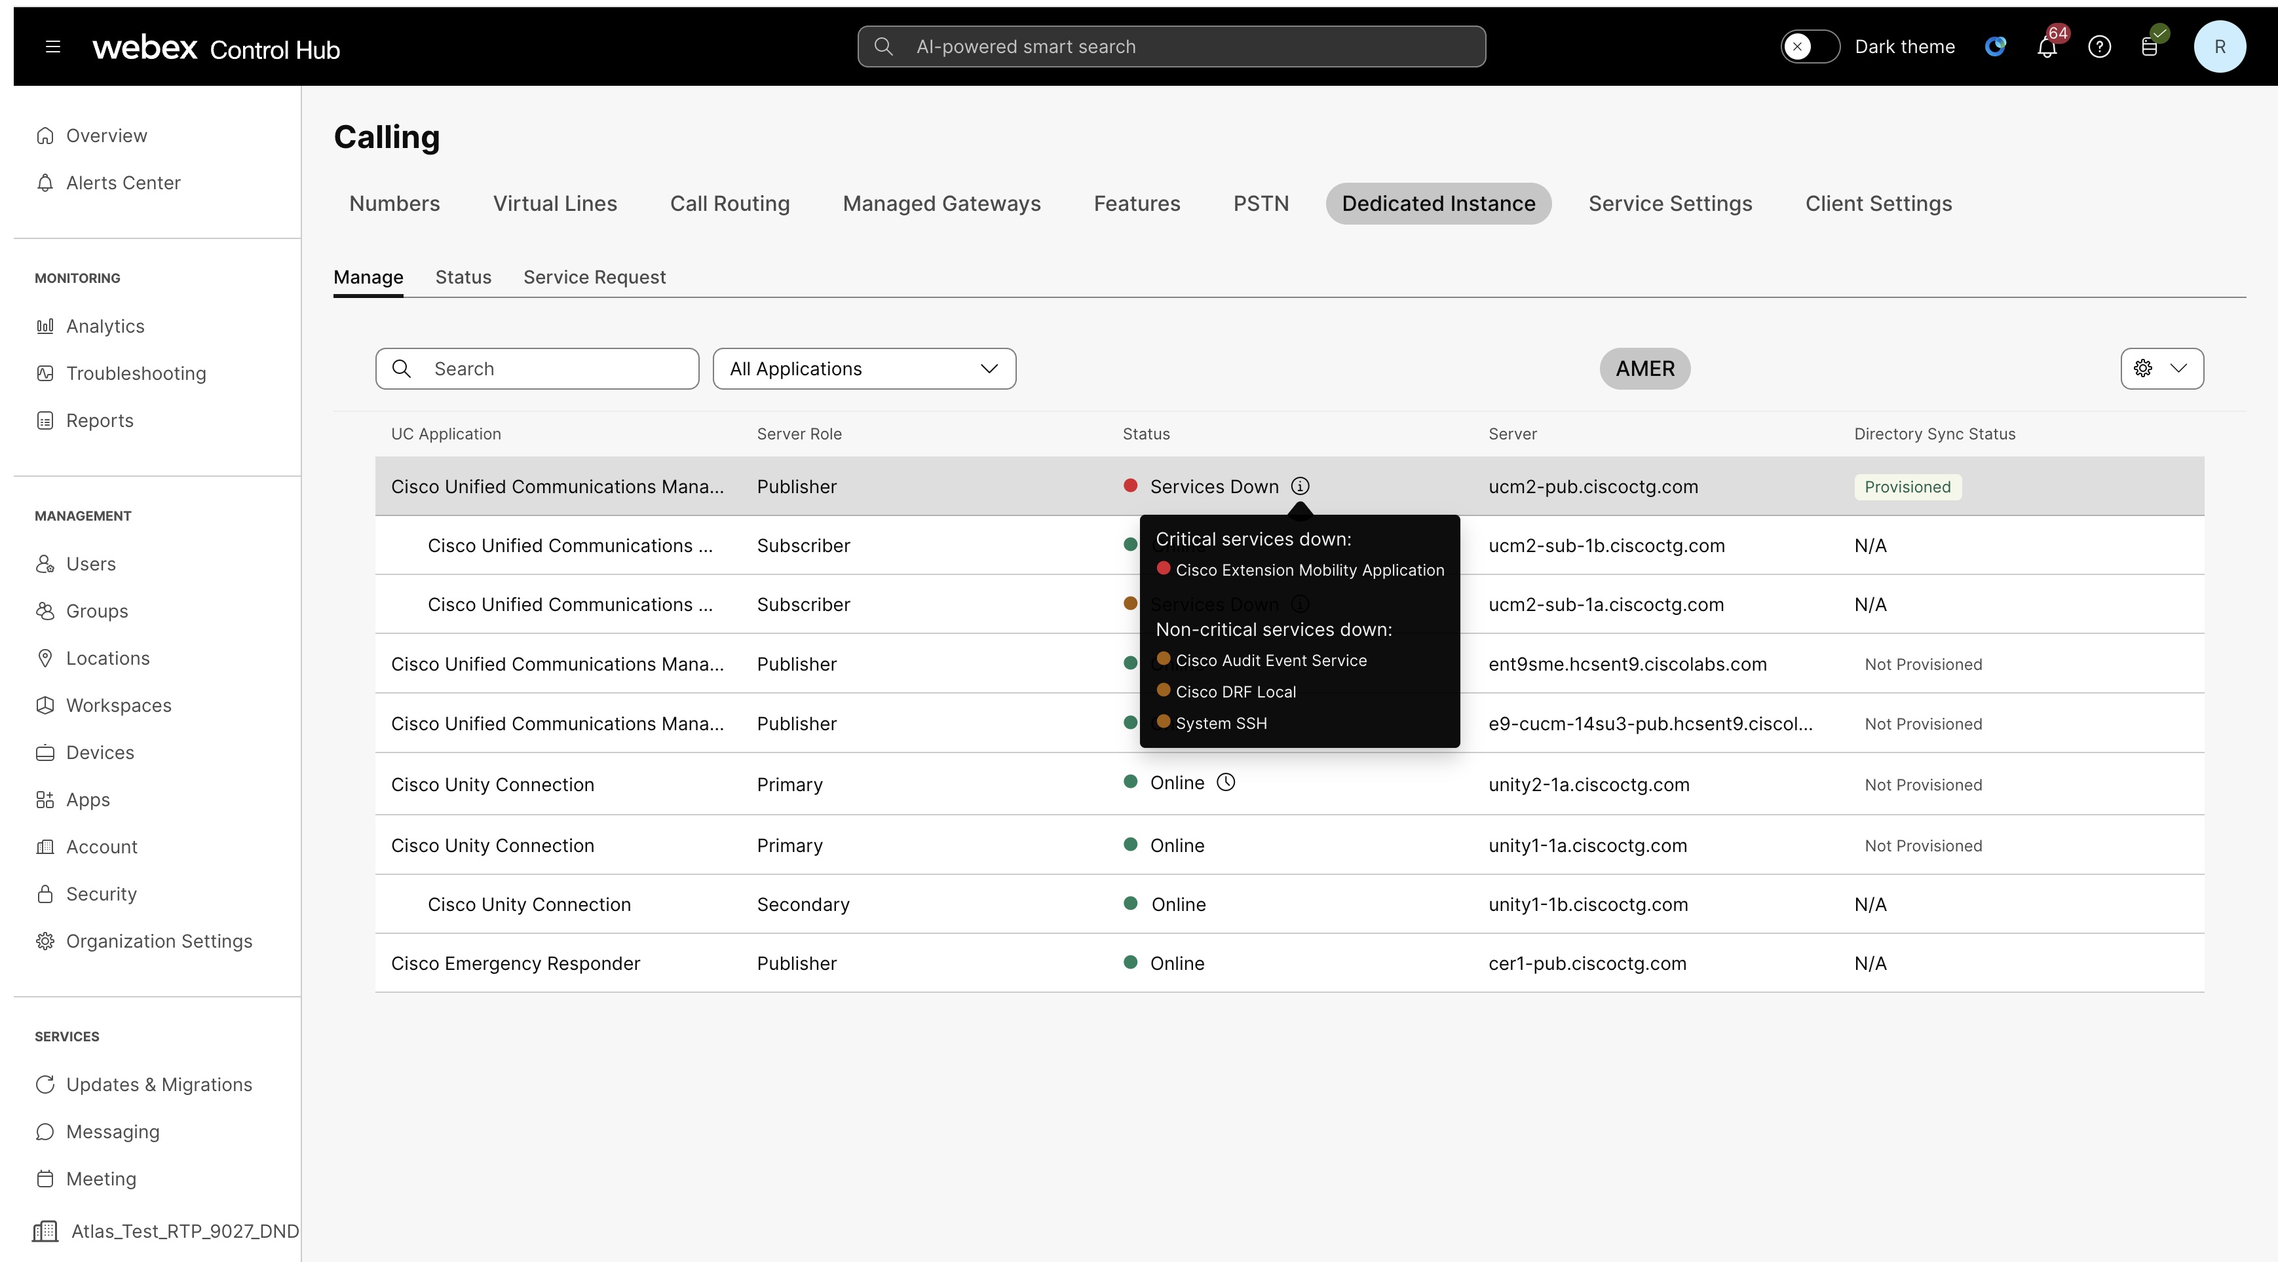Screen dimensions: 2278x1262
Task: Click the Server Role column header
Action: pyautogui.click(x=799, y=434)
